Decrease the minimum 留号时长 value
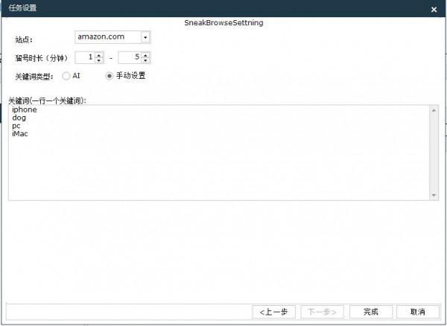This screenshot has width=447, height=326. tap(99, 60)
